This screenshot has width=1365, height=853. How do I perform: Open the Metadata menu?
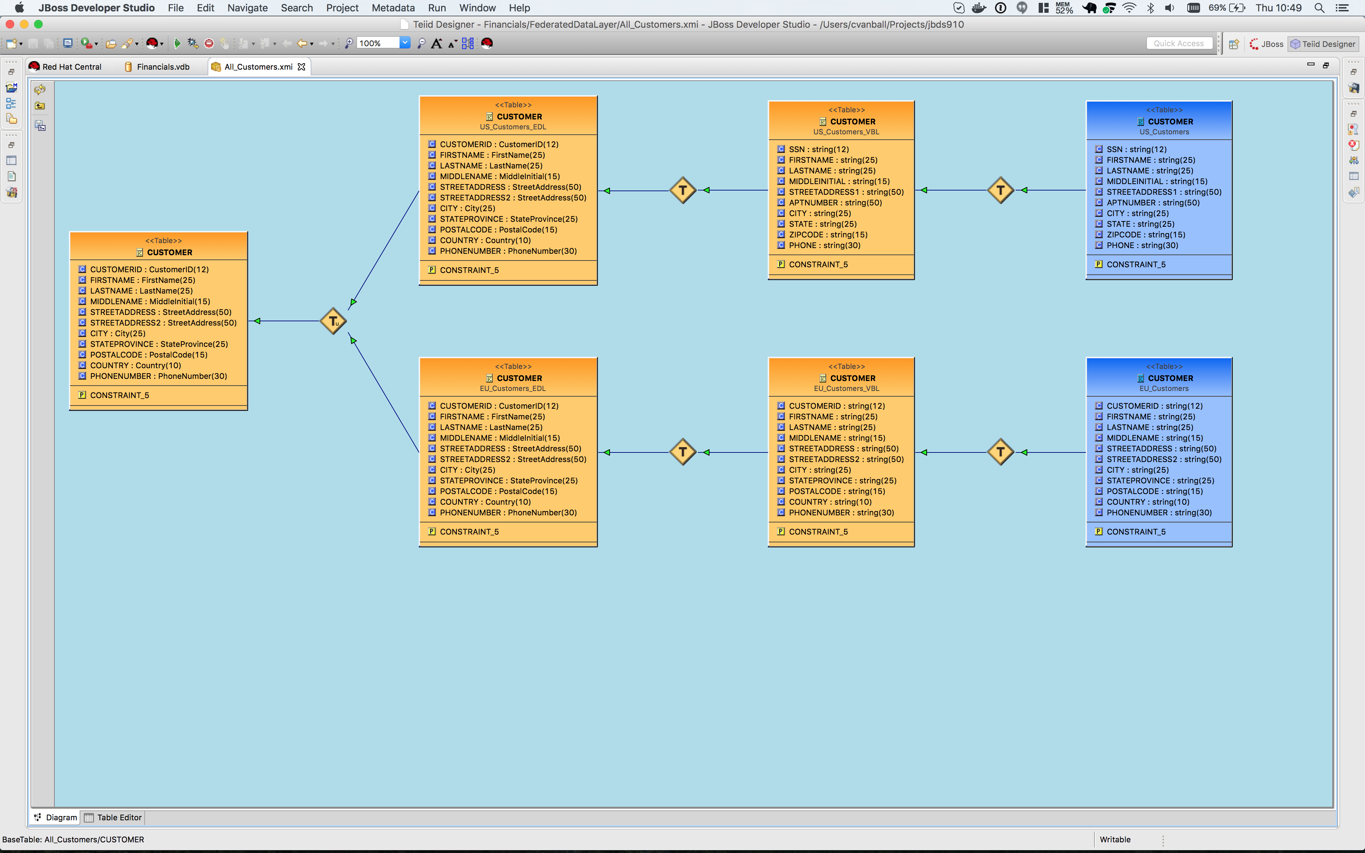point(392,8)
